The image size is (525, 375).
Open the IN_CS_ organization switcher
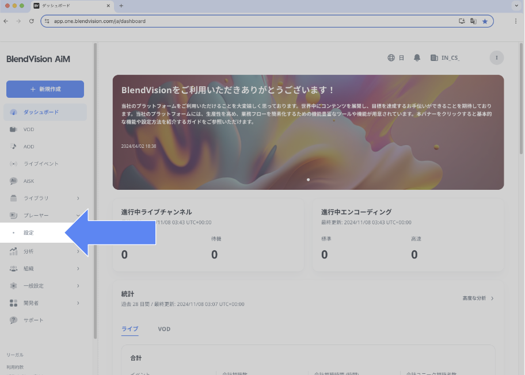tap(450, 58)
